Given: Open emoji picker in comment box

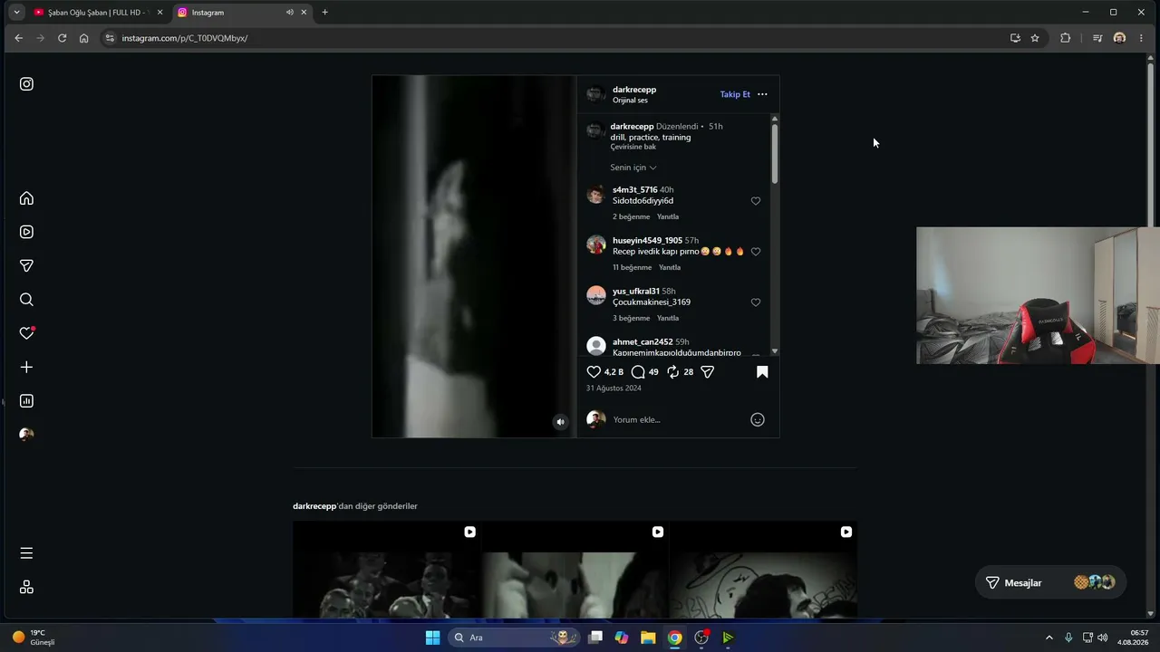Looking at the screenshot, I should click(x=758, y=419).
